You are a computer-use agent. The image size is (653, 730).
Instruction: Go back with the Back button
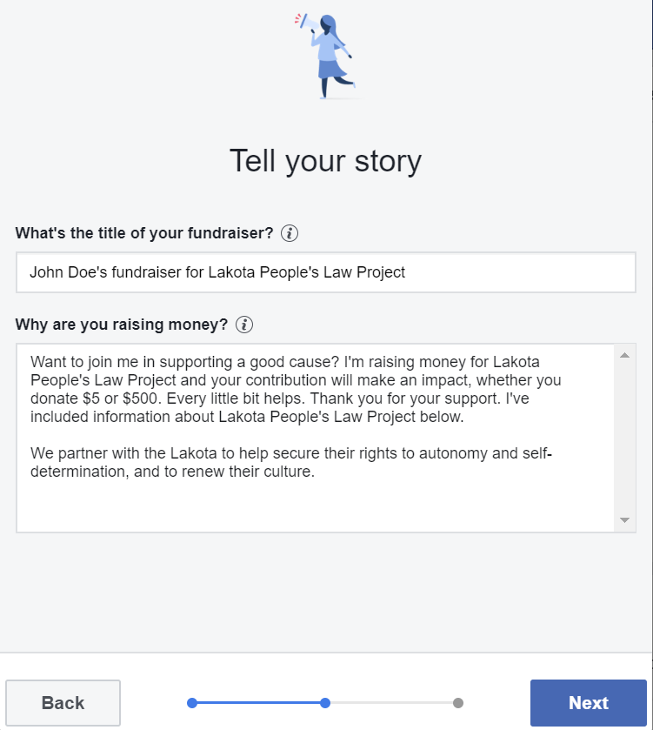click(63, 703)
